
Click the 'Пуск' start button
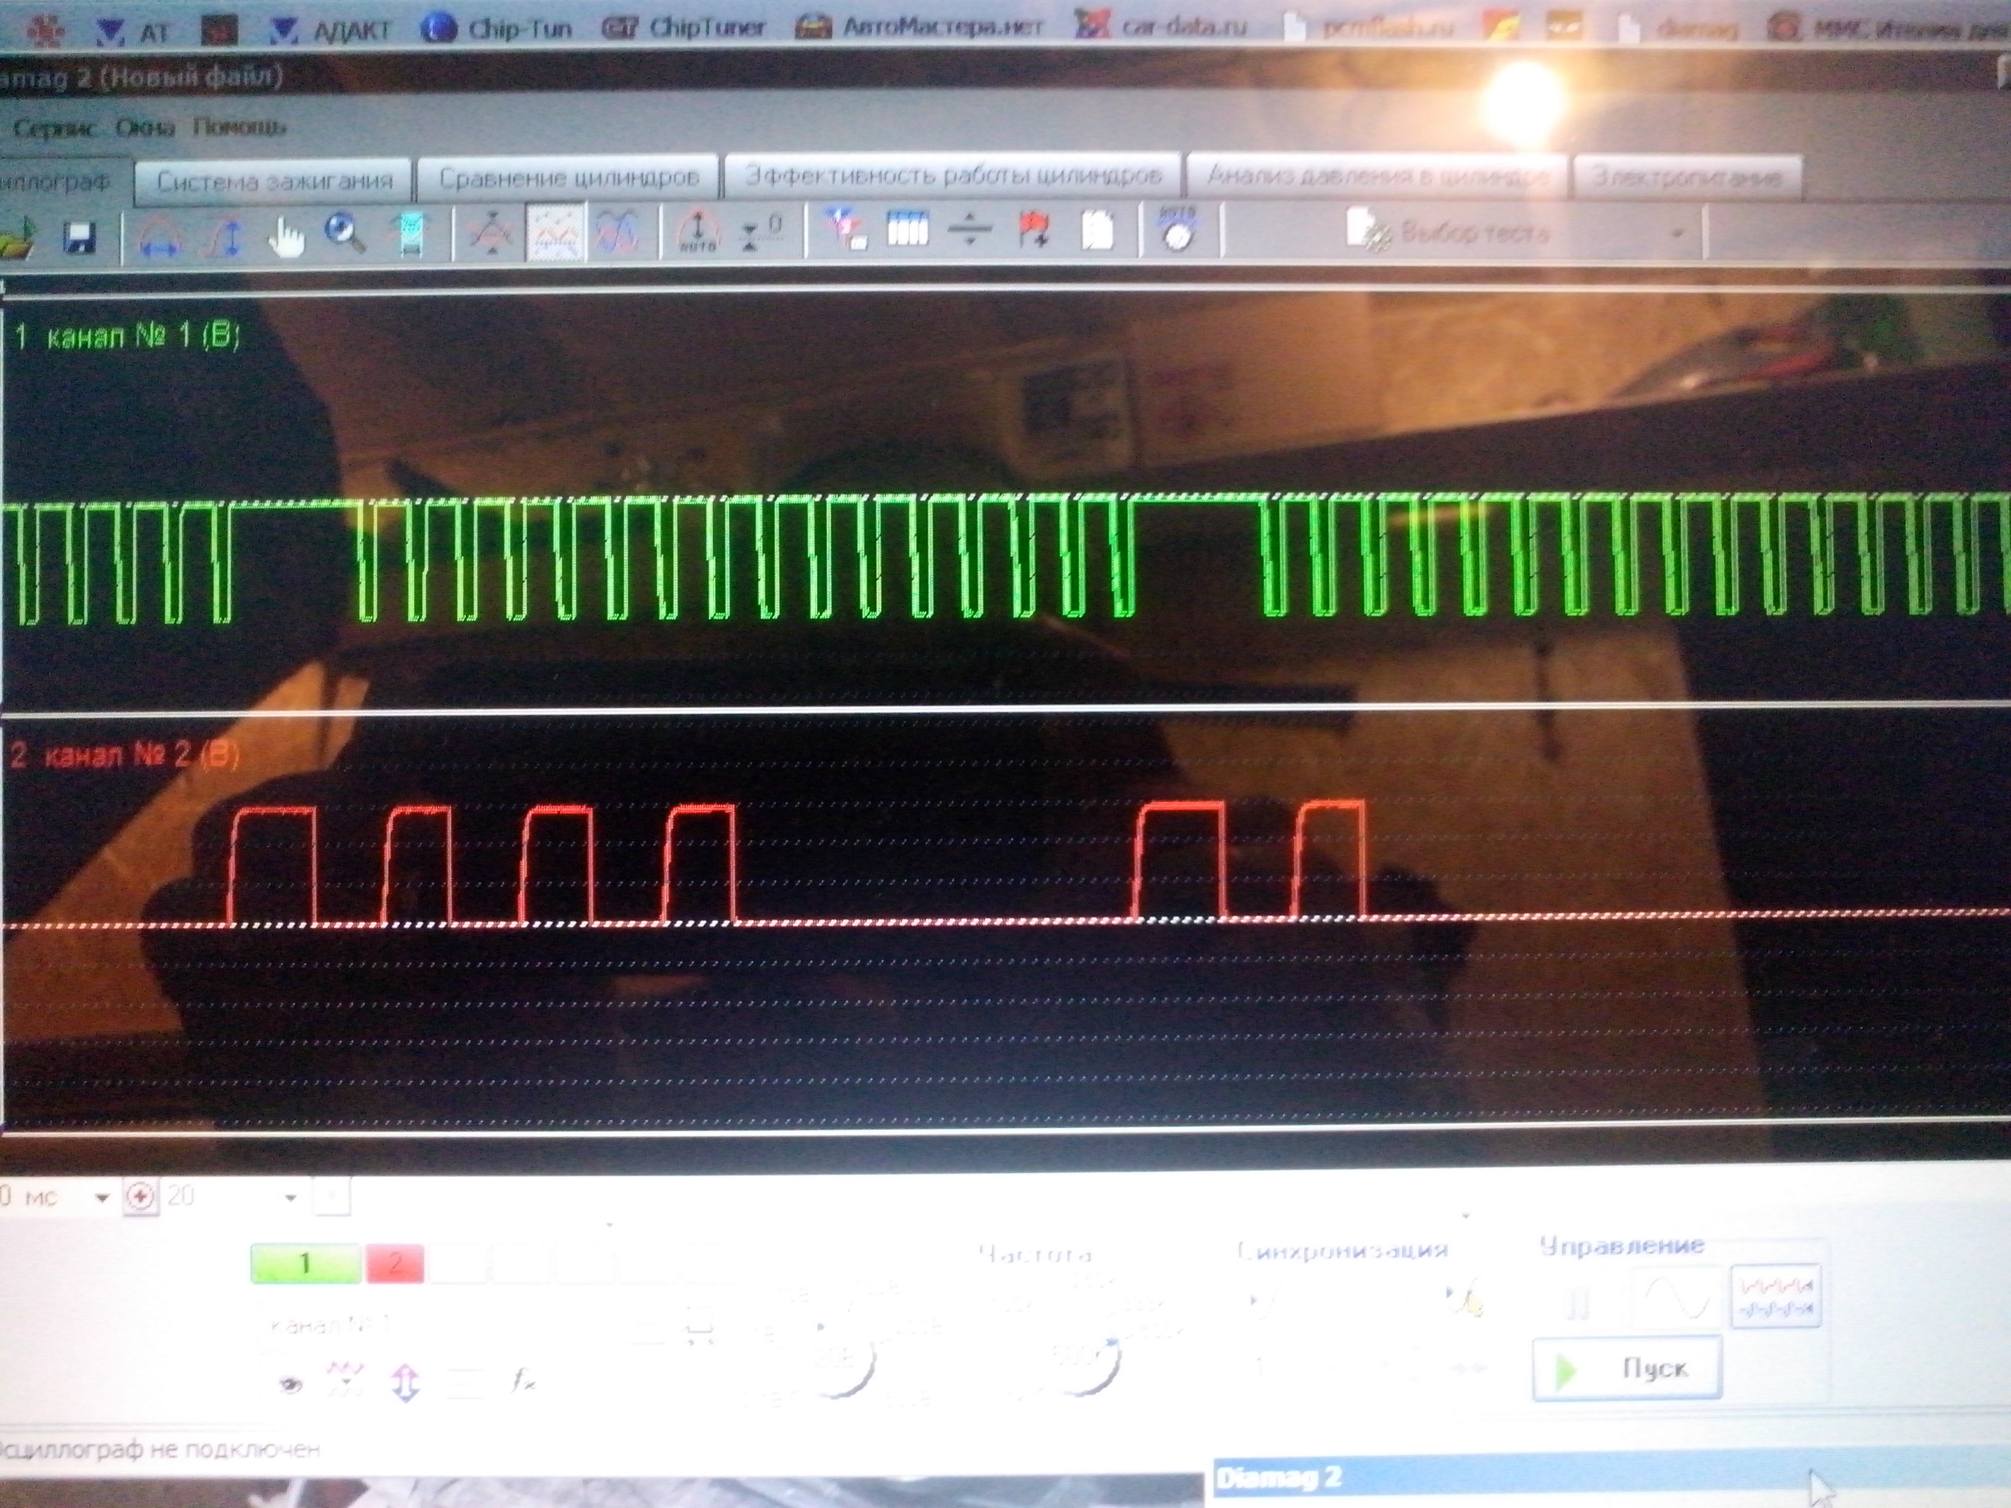(x=1627, y=1369)
